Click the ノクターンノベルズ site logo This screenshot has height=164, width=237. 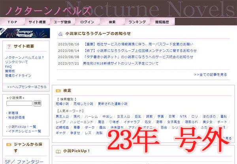pos(48,11)
